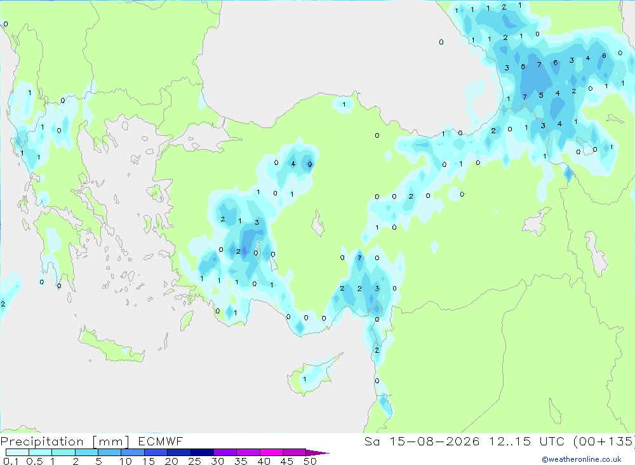
Task: Click the 2–5 mm legend color box
Action: (x=86, y=452)
